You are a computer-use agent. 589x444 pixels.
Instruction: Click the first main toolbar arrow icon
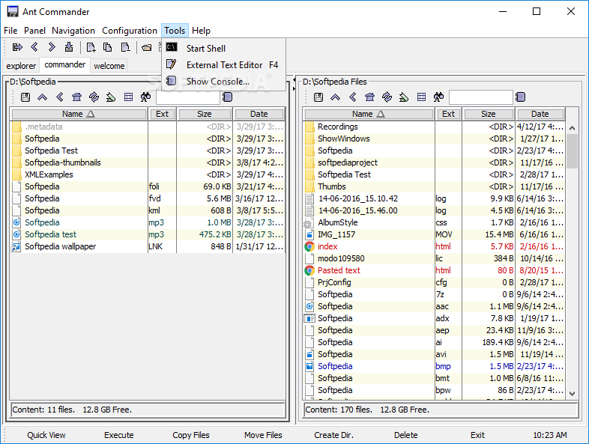pos(17,47)
